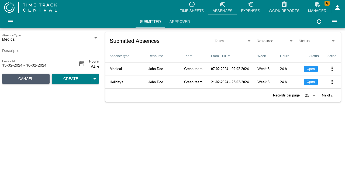Screen dimensions: 345x194
Task: Select the Medical absence type cell
Action: (x=116, y=69)
